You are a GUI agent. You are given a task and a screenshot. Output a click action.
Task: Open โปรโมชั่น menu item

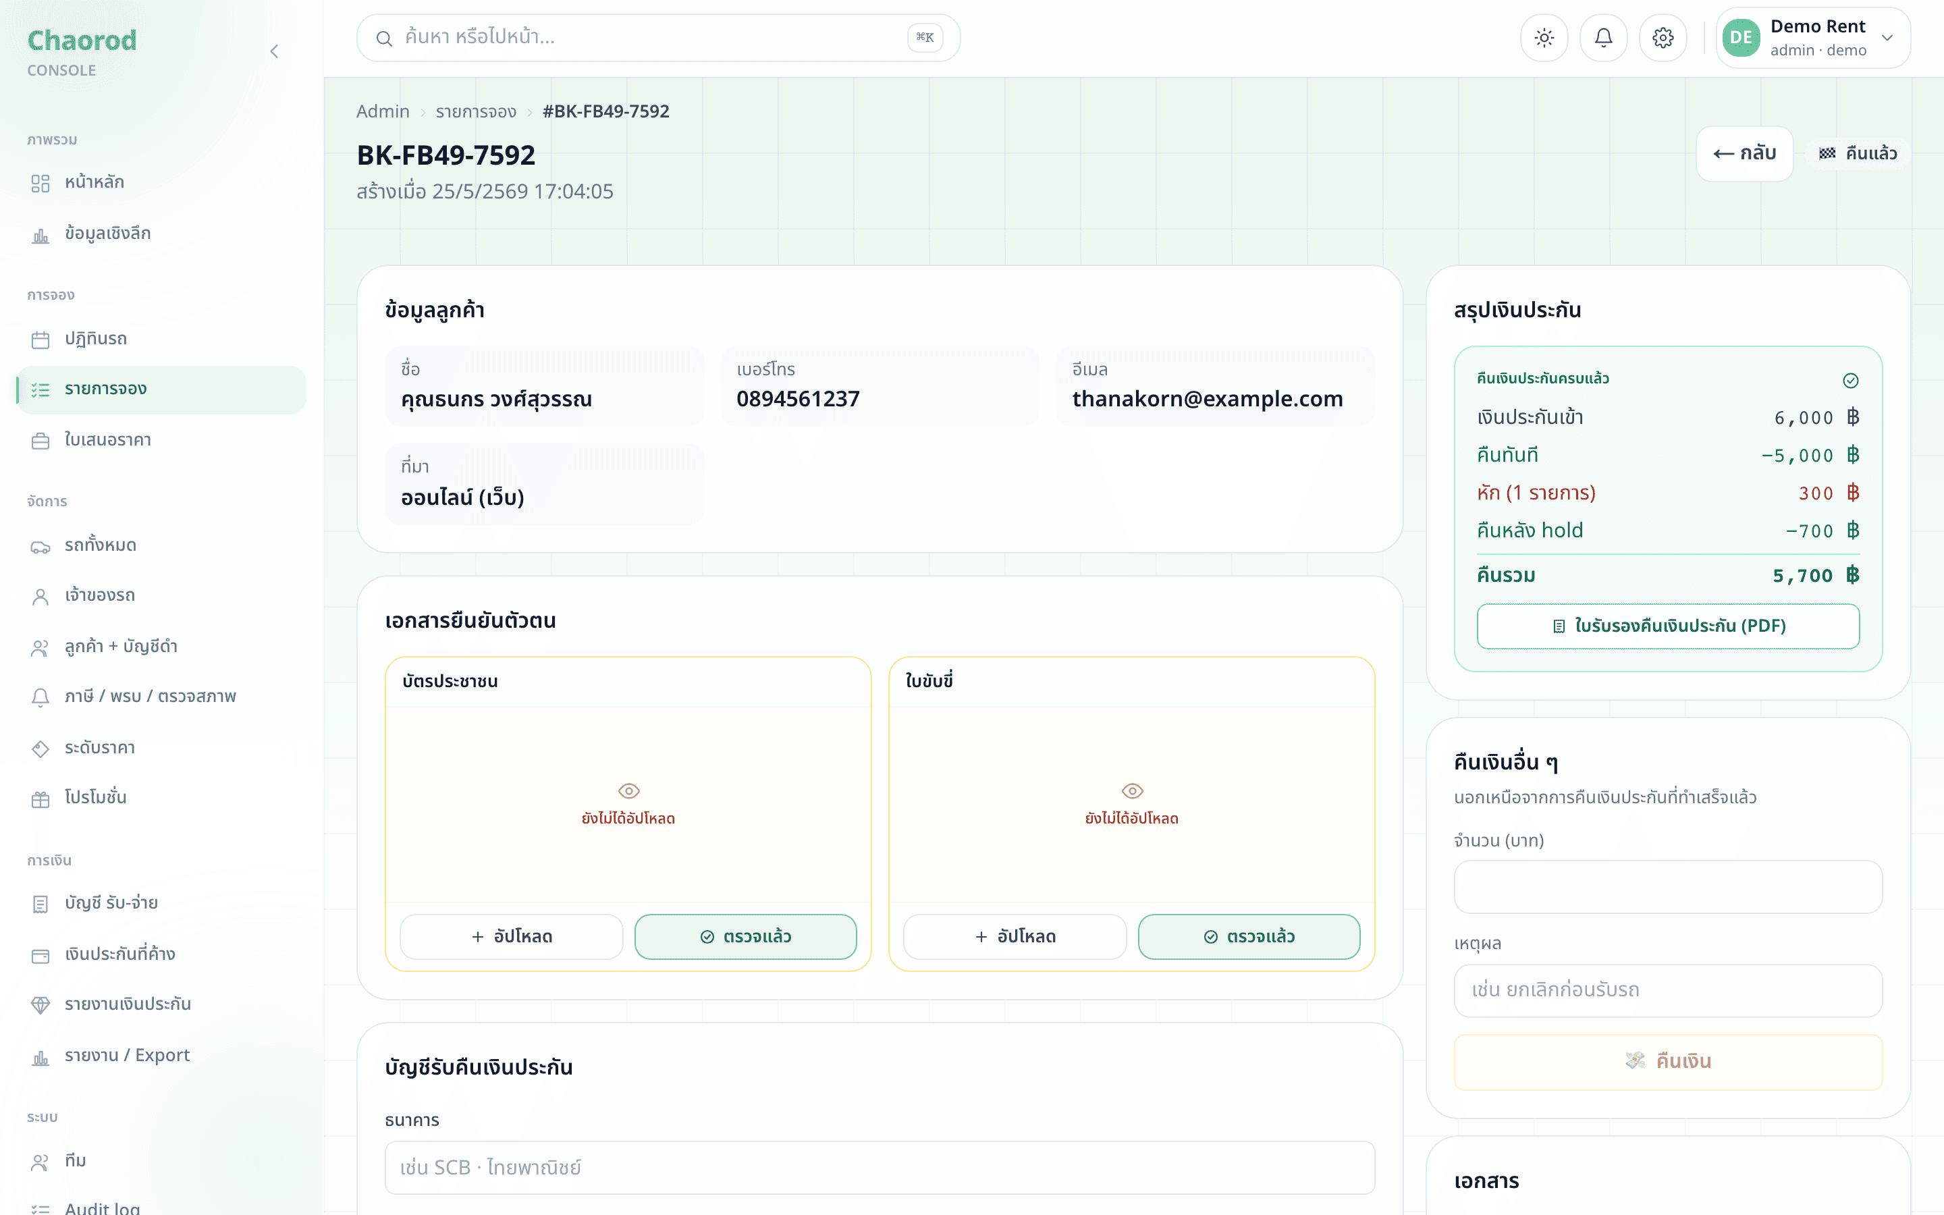[x=161, y=799]
